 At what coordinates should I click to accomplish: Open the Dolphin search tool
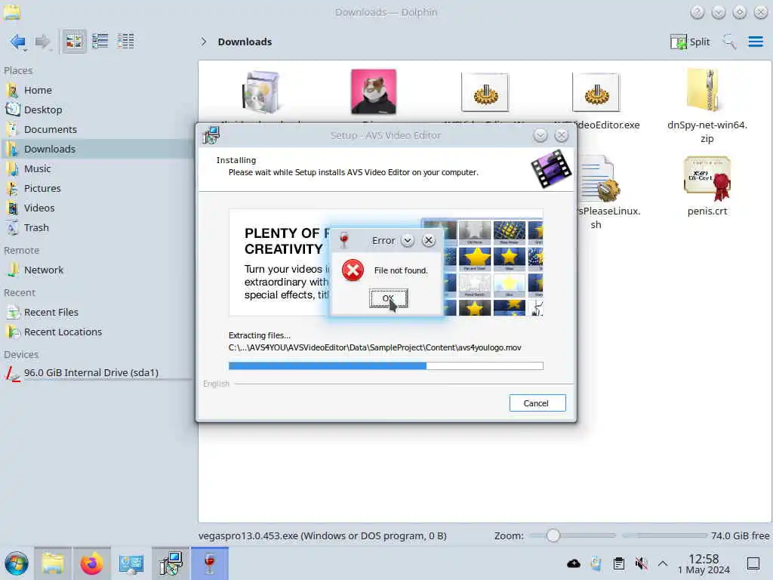pos(729,42)
